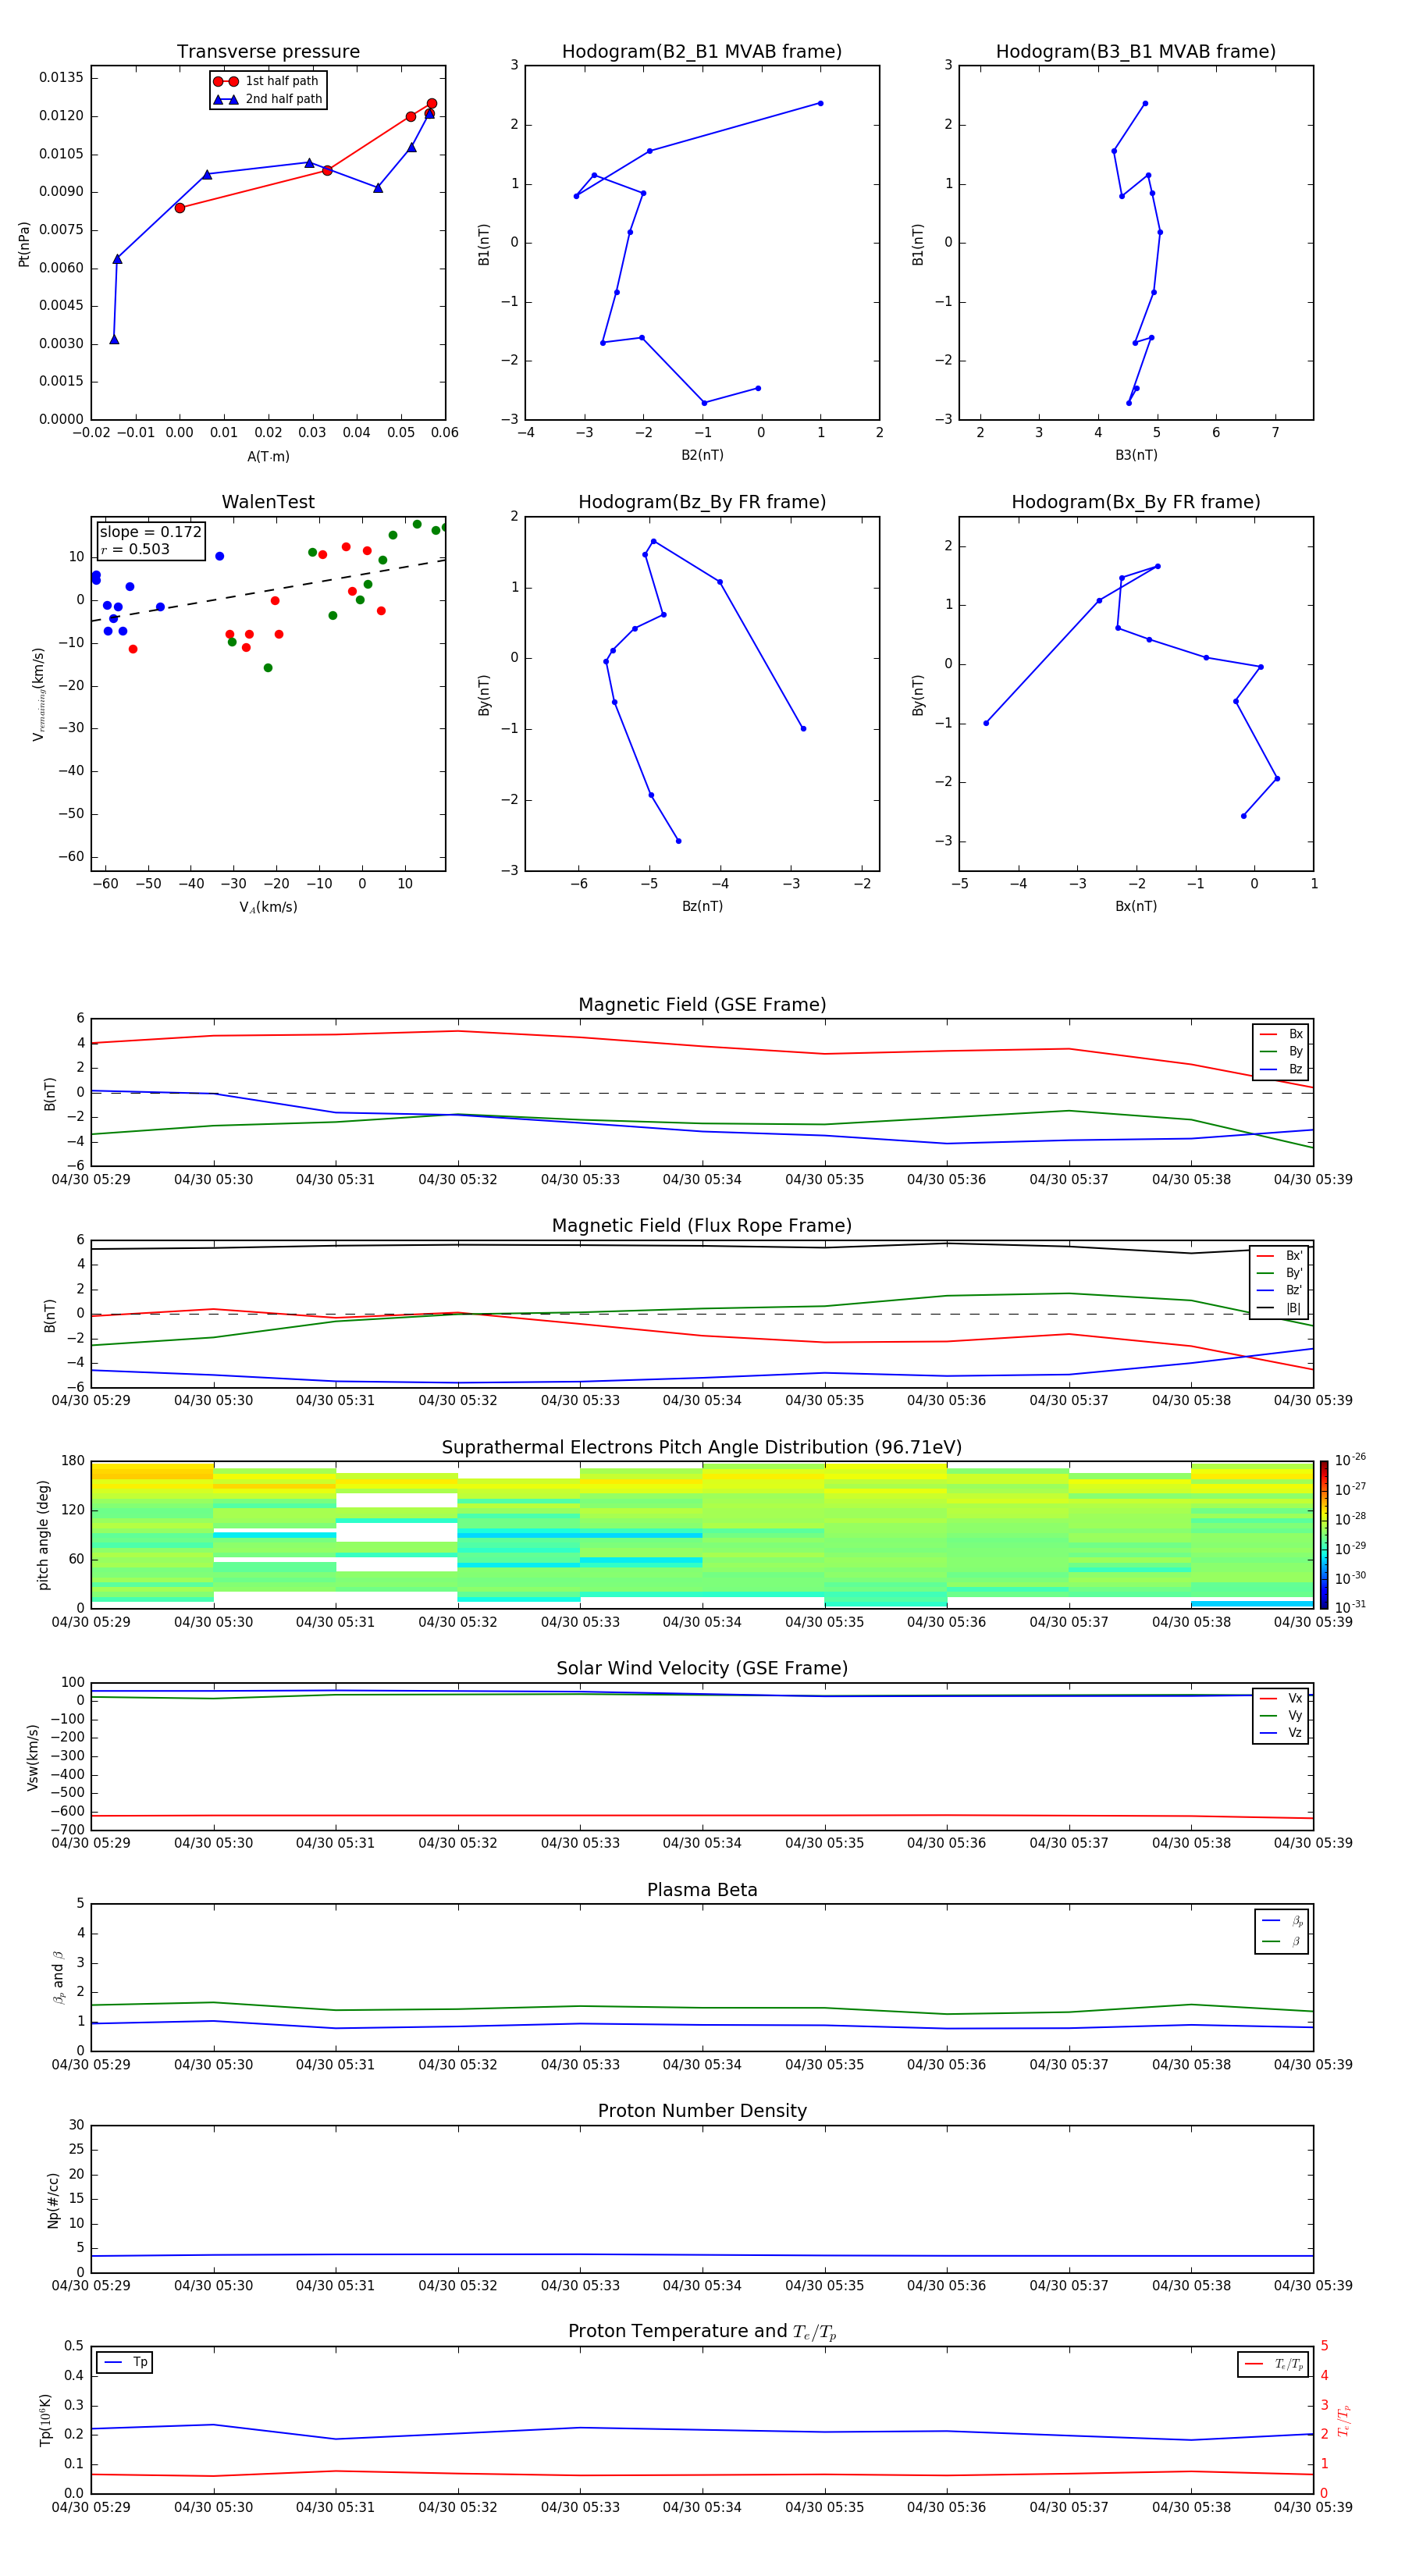
Task: Click '04/30 05:39' tick under GSE Magnetic Field plot
Action: coord(1313,1179)
